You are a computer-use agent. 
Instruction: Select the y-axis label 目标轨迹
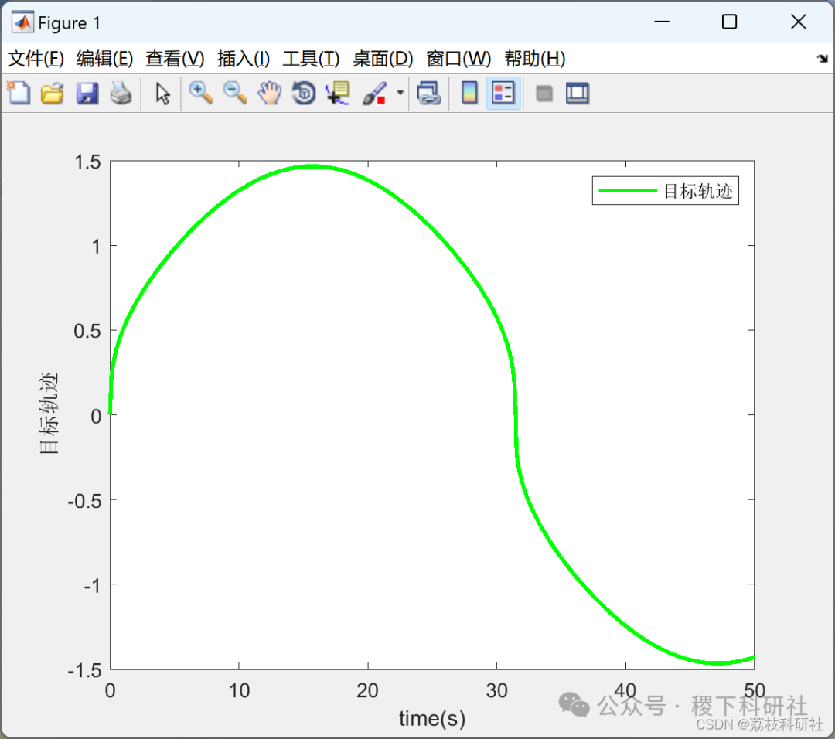point(49,413)
